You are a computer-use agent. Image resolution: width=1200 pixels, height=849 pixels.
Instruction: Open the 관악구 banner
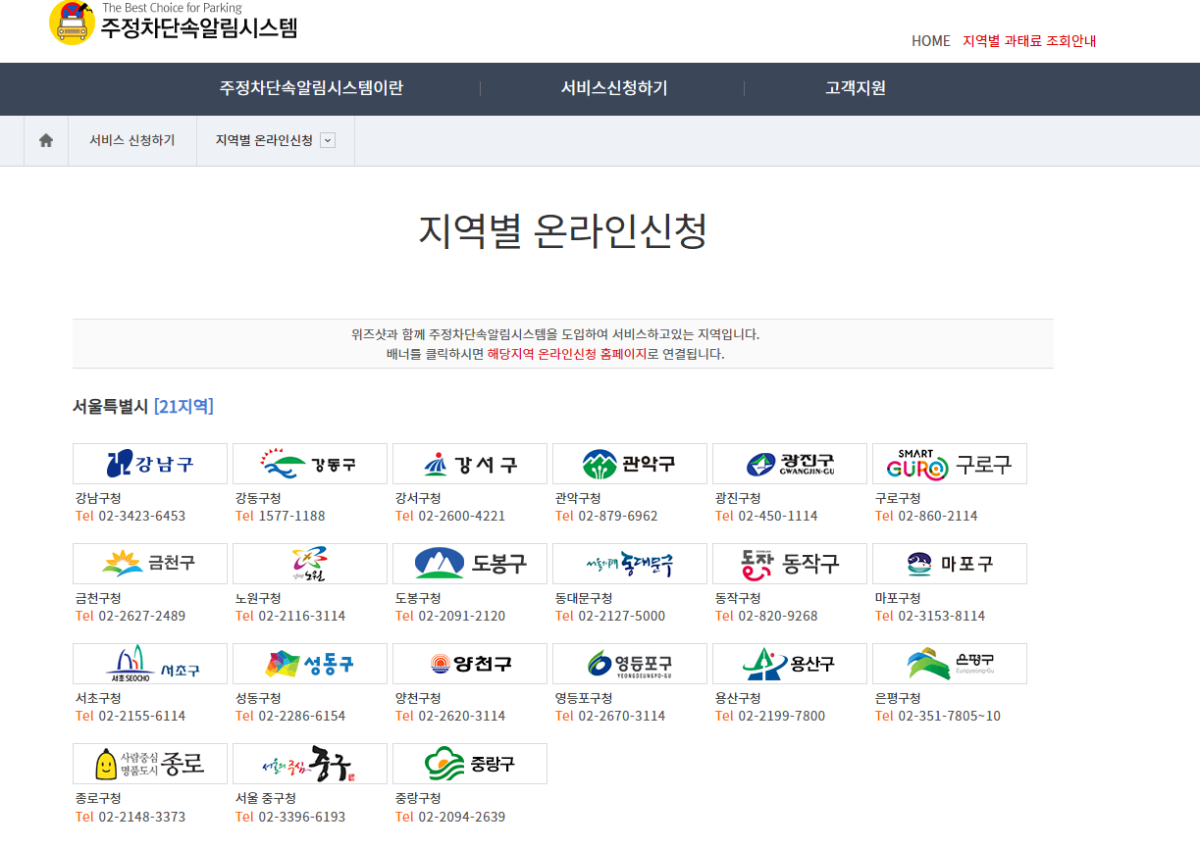click(x=630, y=464)
